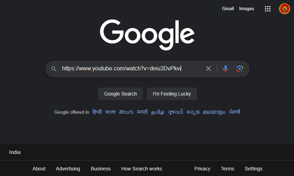Clear the search box with X icon
The width and height of the screenshot is (294, 176).
tap(208, 69)
